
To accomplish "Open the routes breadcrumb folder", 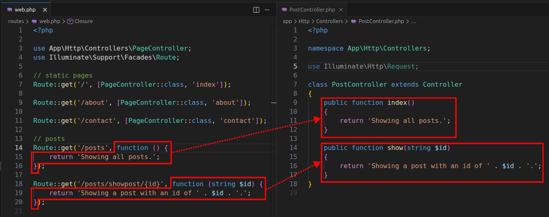I will click(16, 21).
